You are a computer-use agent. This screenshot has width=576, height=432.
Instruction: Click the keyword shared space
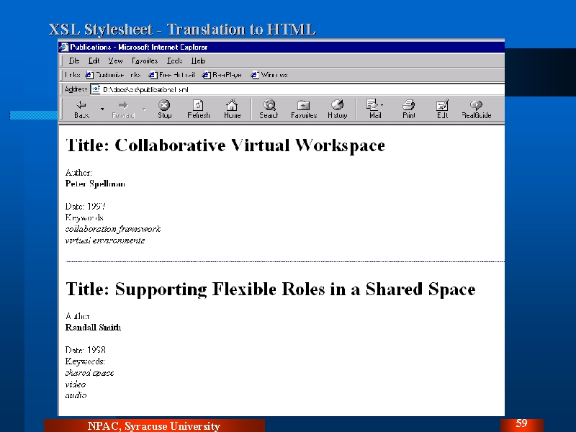point(89,373)
